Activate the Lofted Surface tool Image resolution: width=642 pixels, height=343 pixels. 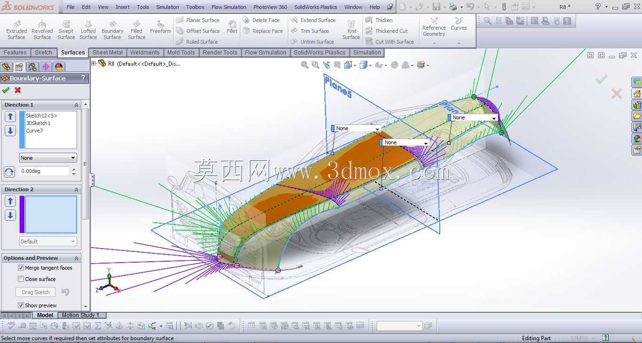(x=88, y=30)
